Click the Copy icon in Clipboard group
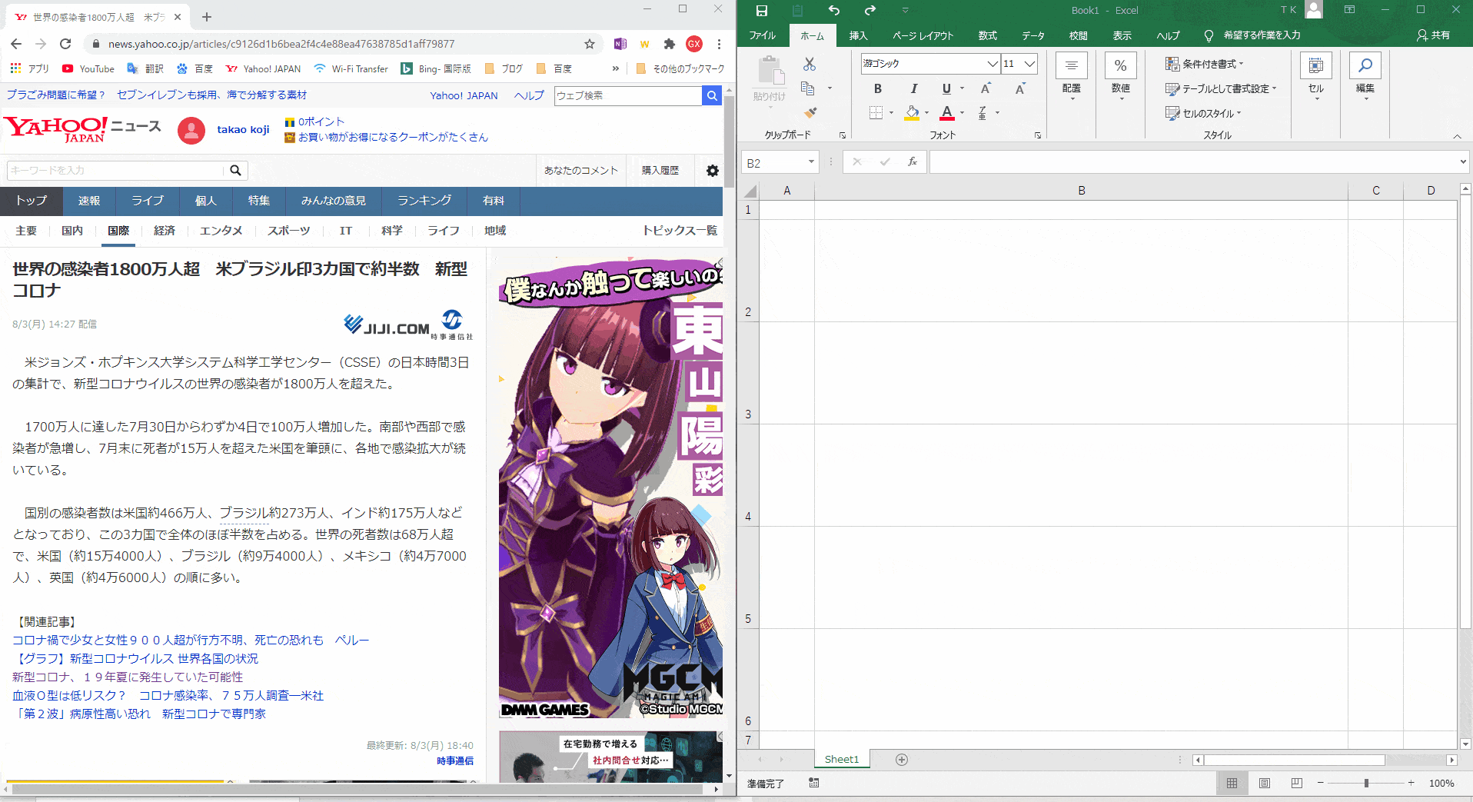The image size is (1473, 802). click(807, 88)
